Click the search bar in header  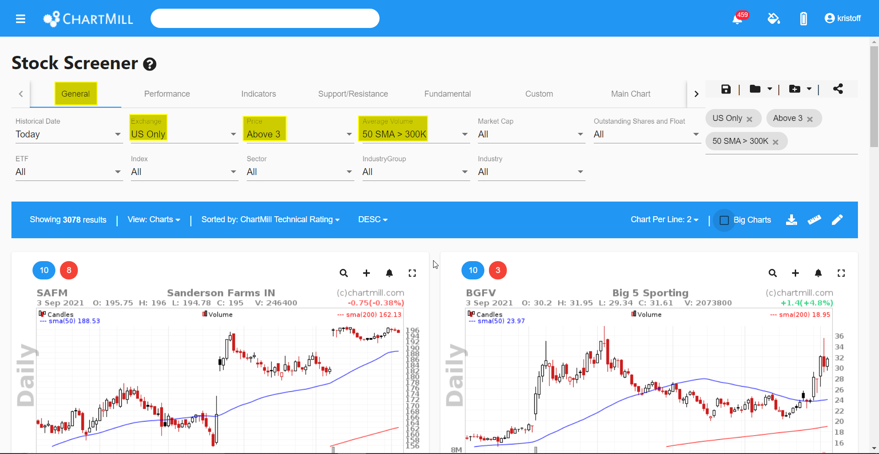click(x=265, y=18)
